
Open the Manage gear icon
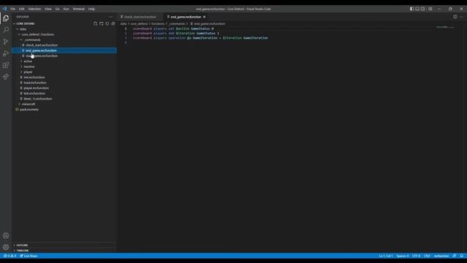click(6, 247)
